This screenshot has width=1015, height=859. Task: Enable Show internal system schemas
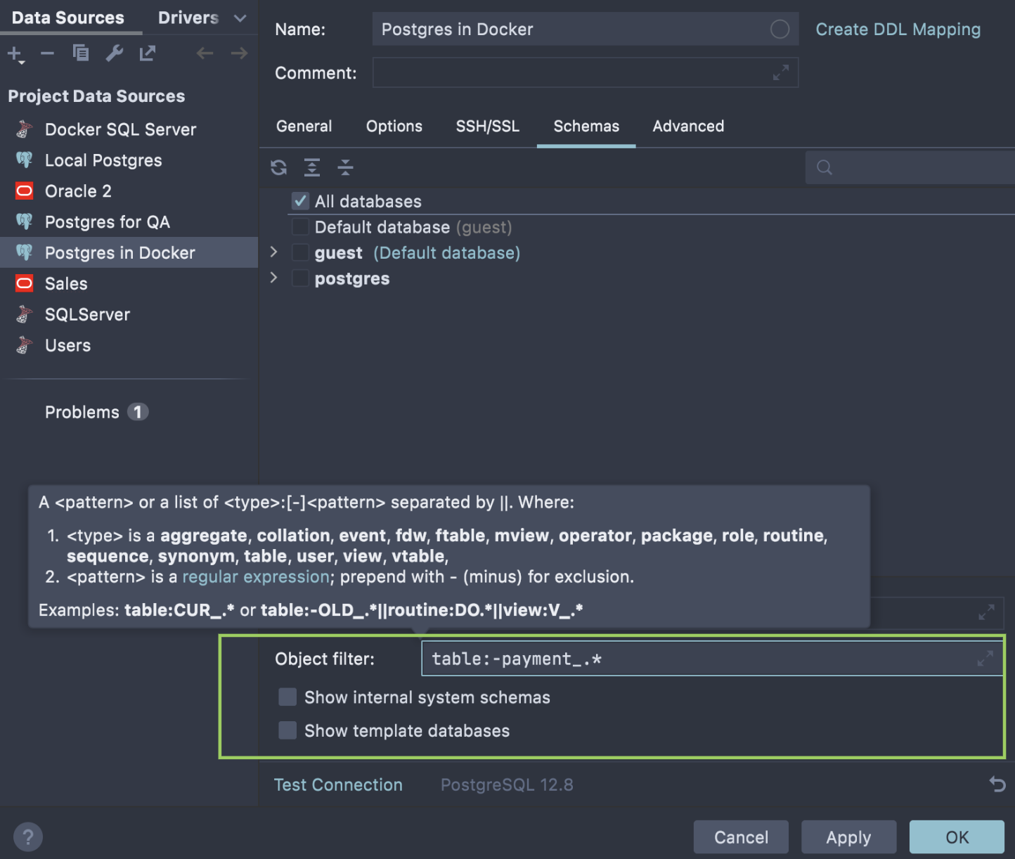pyautogui.click(x=287, y=697)
